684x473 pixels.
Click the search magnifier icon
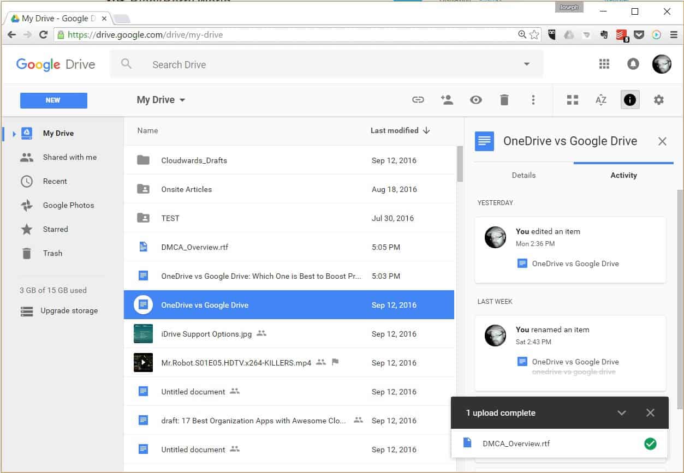pos(127,64)
